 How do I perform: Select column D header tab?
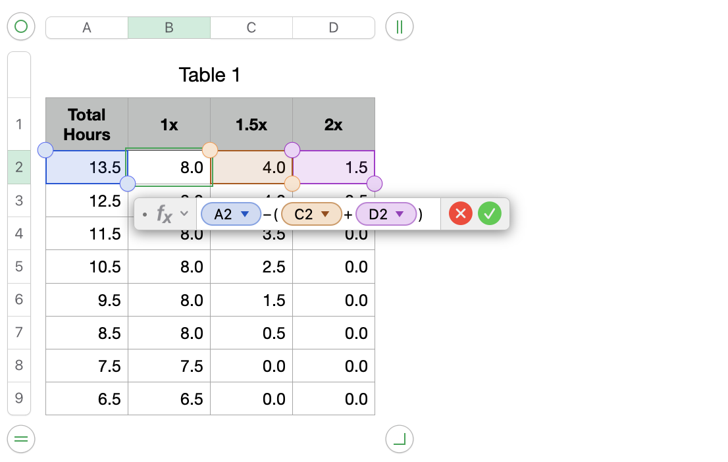coord(334,28)
